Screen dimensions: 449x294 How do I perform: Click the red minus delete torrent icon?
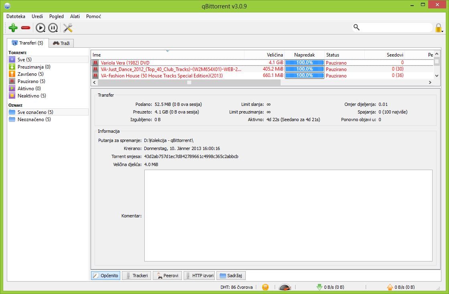coord(26,28)
